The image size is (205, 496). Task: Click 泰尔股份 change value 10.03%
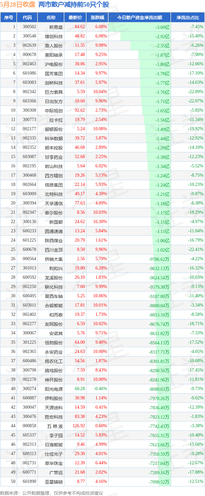[100, 212]
